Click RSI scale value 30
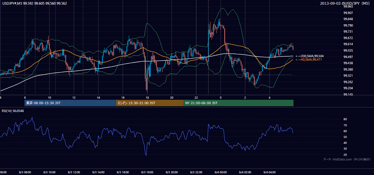 tap(345, 149)
